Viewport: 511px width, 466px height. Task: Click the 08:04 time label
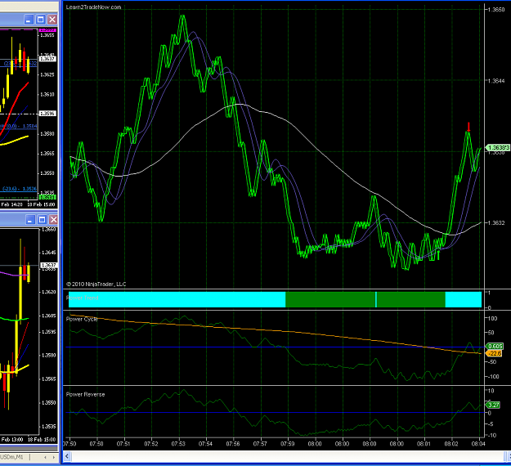[478, 444]
